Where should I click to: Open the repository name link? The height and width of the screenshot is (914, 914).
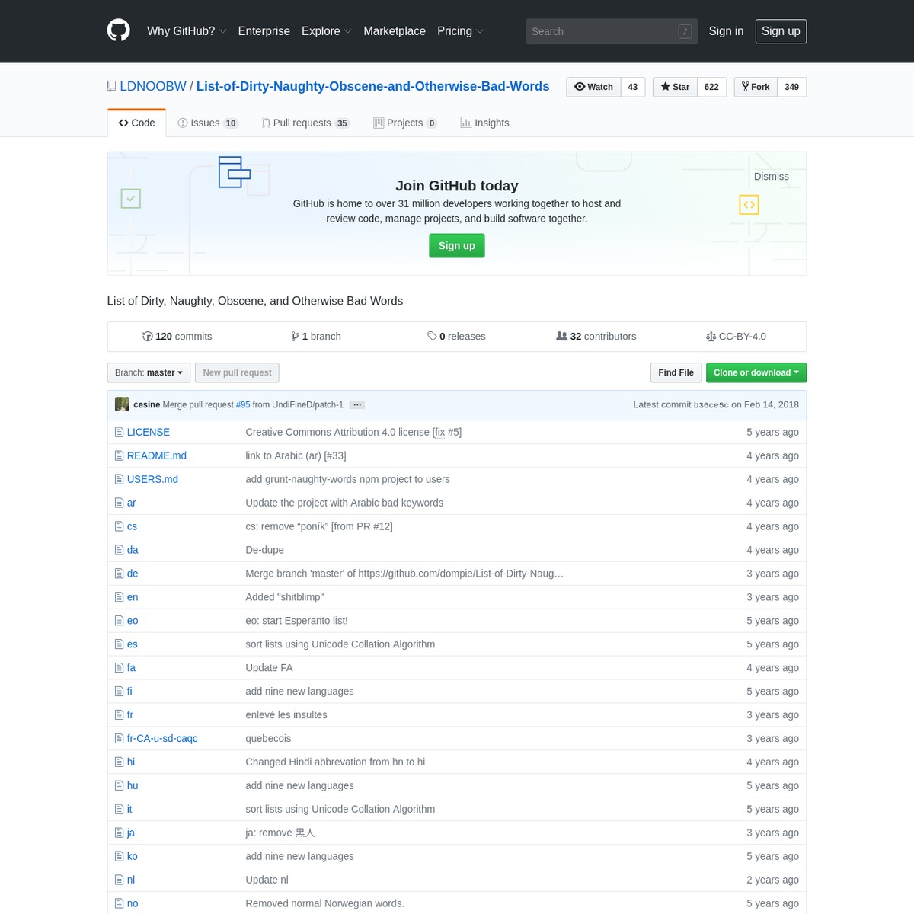[373, 86]
